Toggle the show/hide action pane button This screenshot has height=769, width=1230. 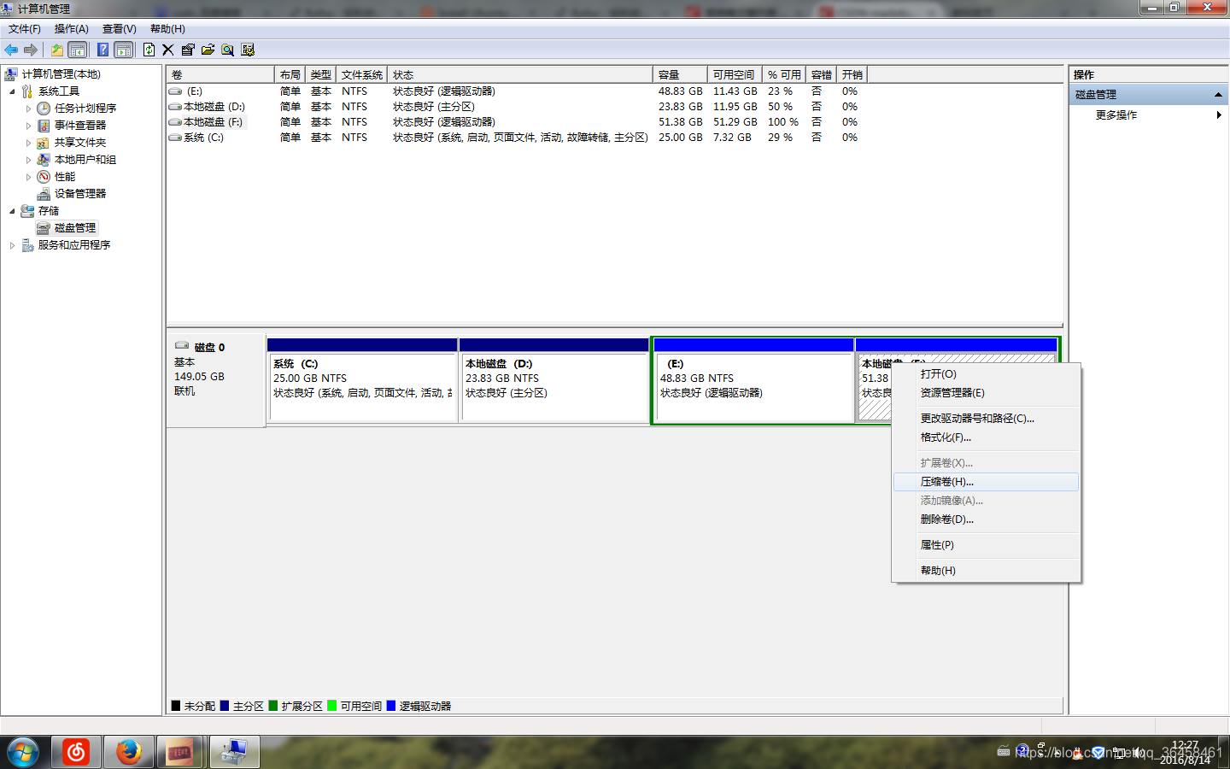pos(124,50)
